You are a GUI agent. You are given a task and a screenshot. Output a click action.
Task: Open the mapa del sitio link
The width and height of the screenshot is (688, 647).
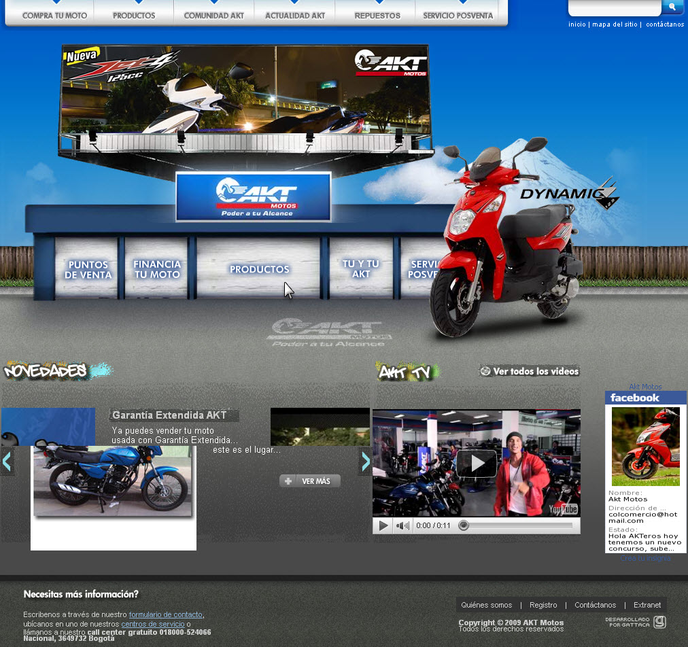(615, 24)
